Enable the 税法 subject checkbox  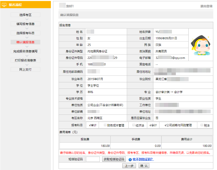point(202,125)
